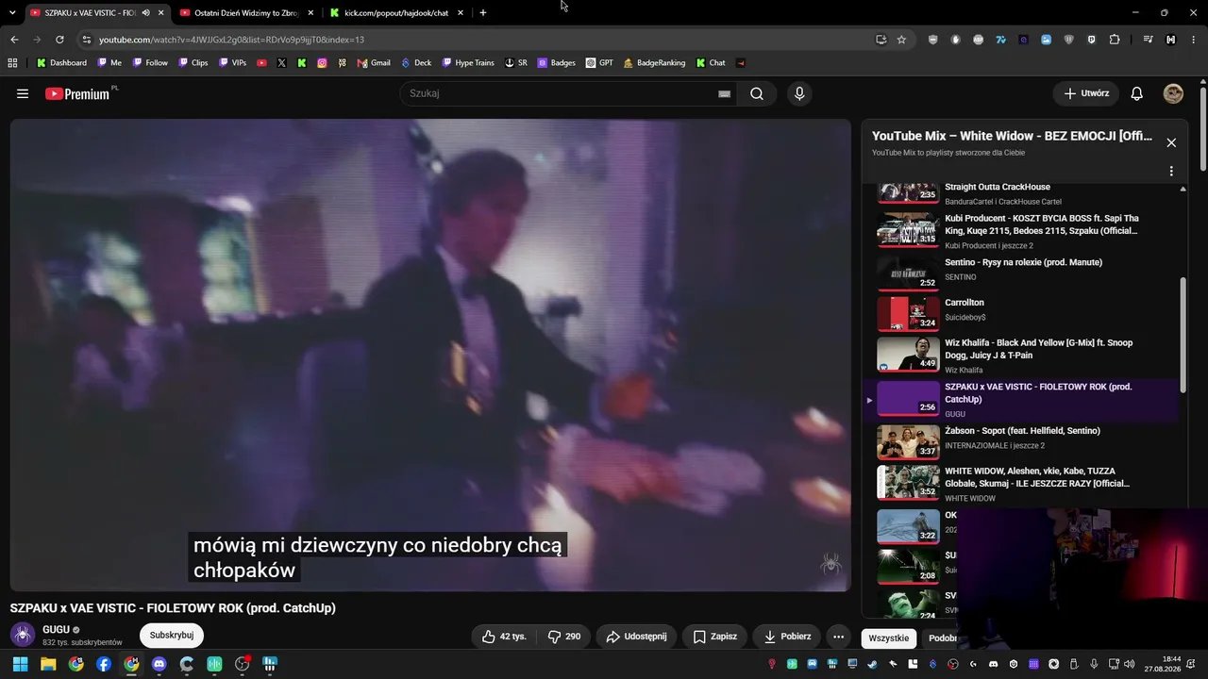Open Discord from the taskbar
Viewport: 1208px width, 679px height.
point(159,664)
